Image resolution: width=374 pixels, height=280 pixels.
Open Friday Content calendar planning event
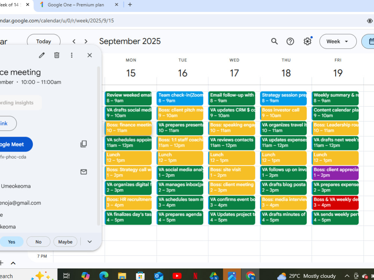click(x=335, y=113)
